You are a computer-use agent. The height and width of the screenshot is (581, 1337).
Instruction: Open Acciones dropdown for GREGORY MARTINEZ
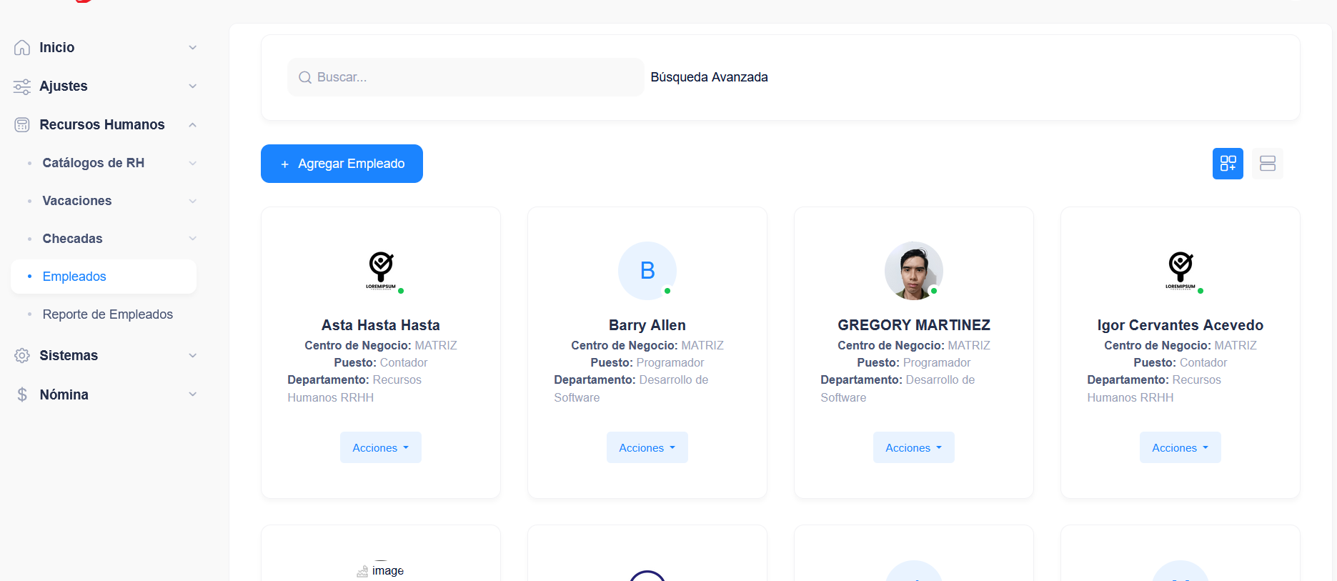click(x=914, y=447)
